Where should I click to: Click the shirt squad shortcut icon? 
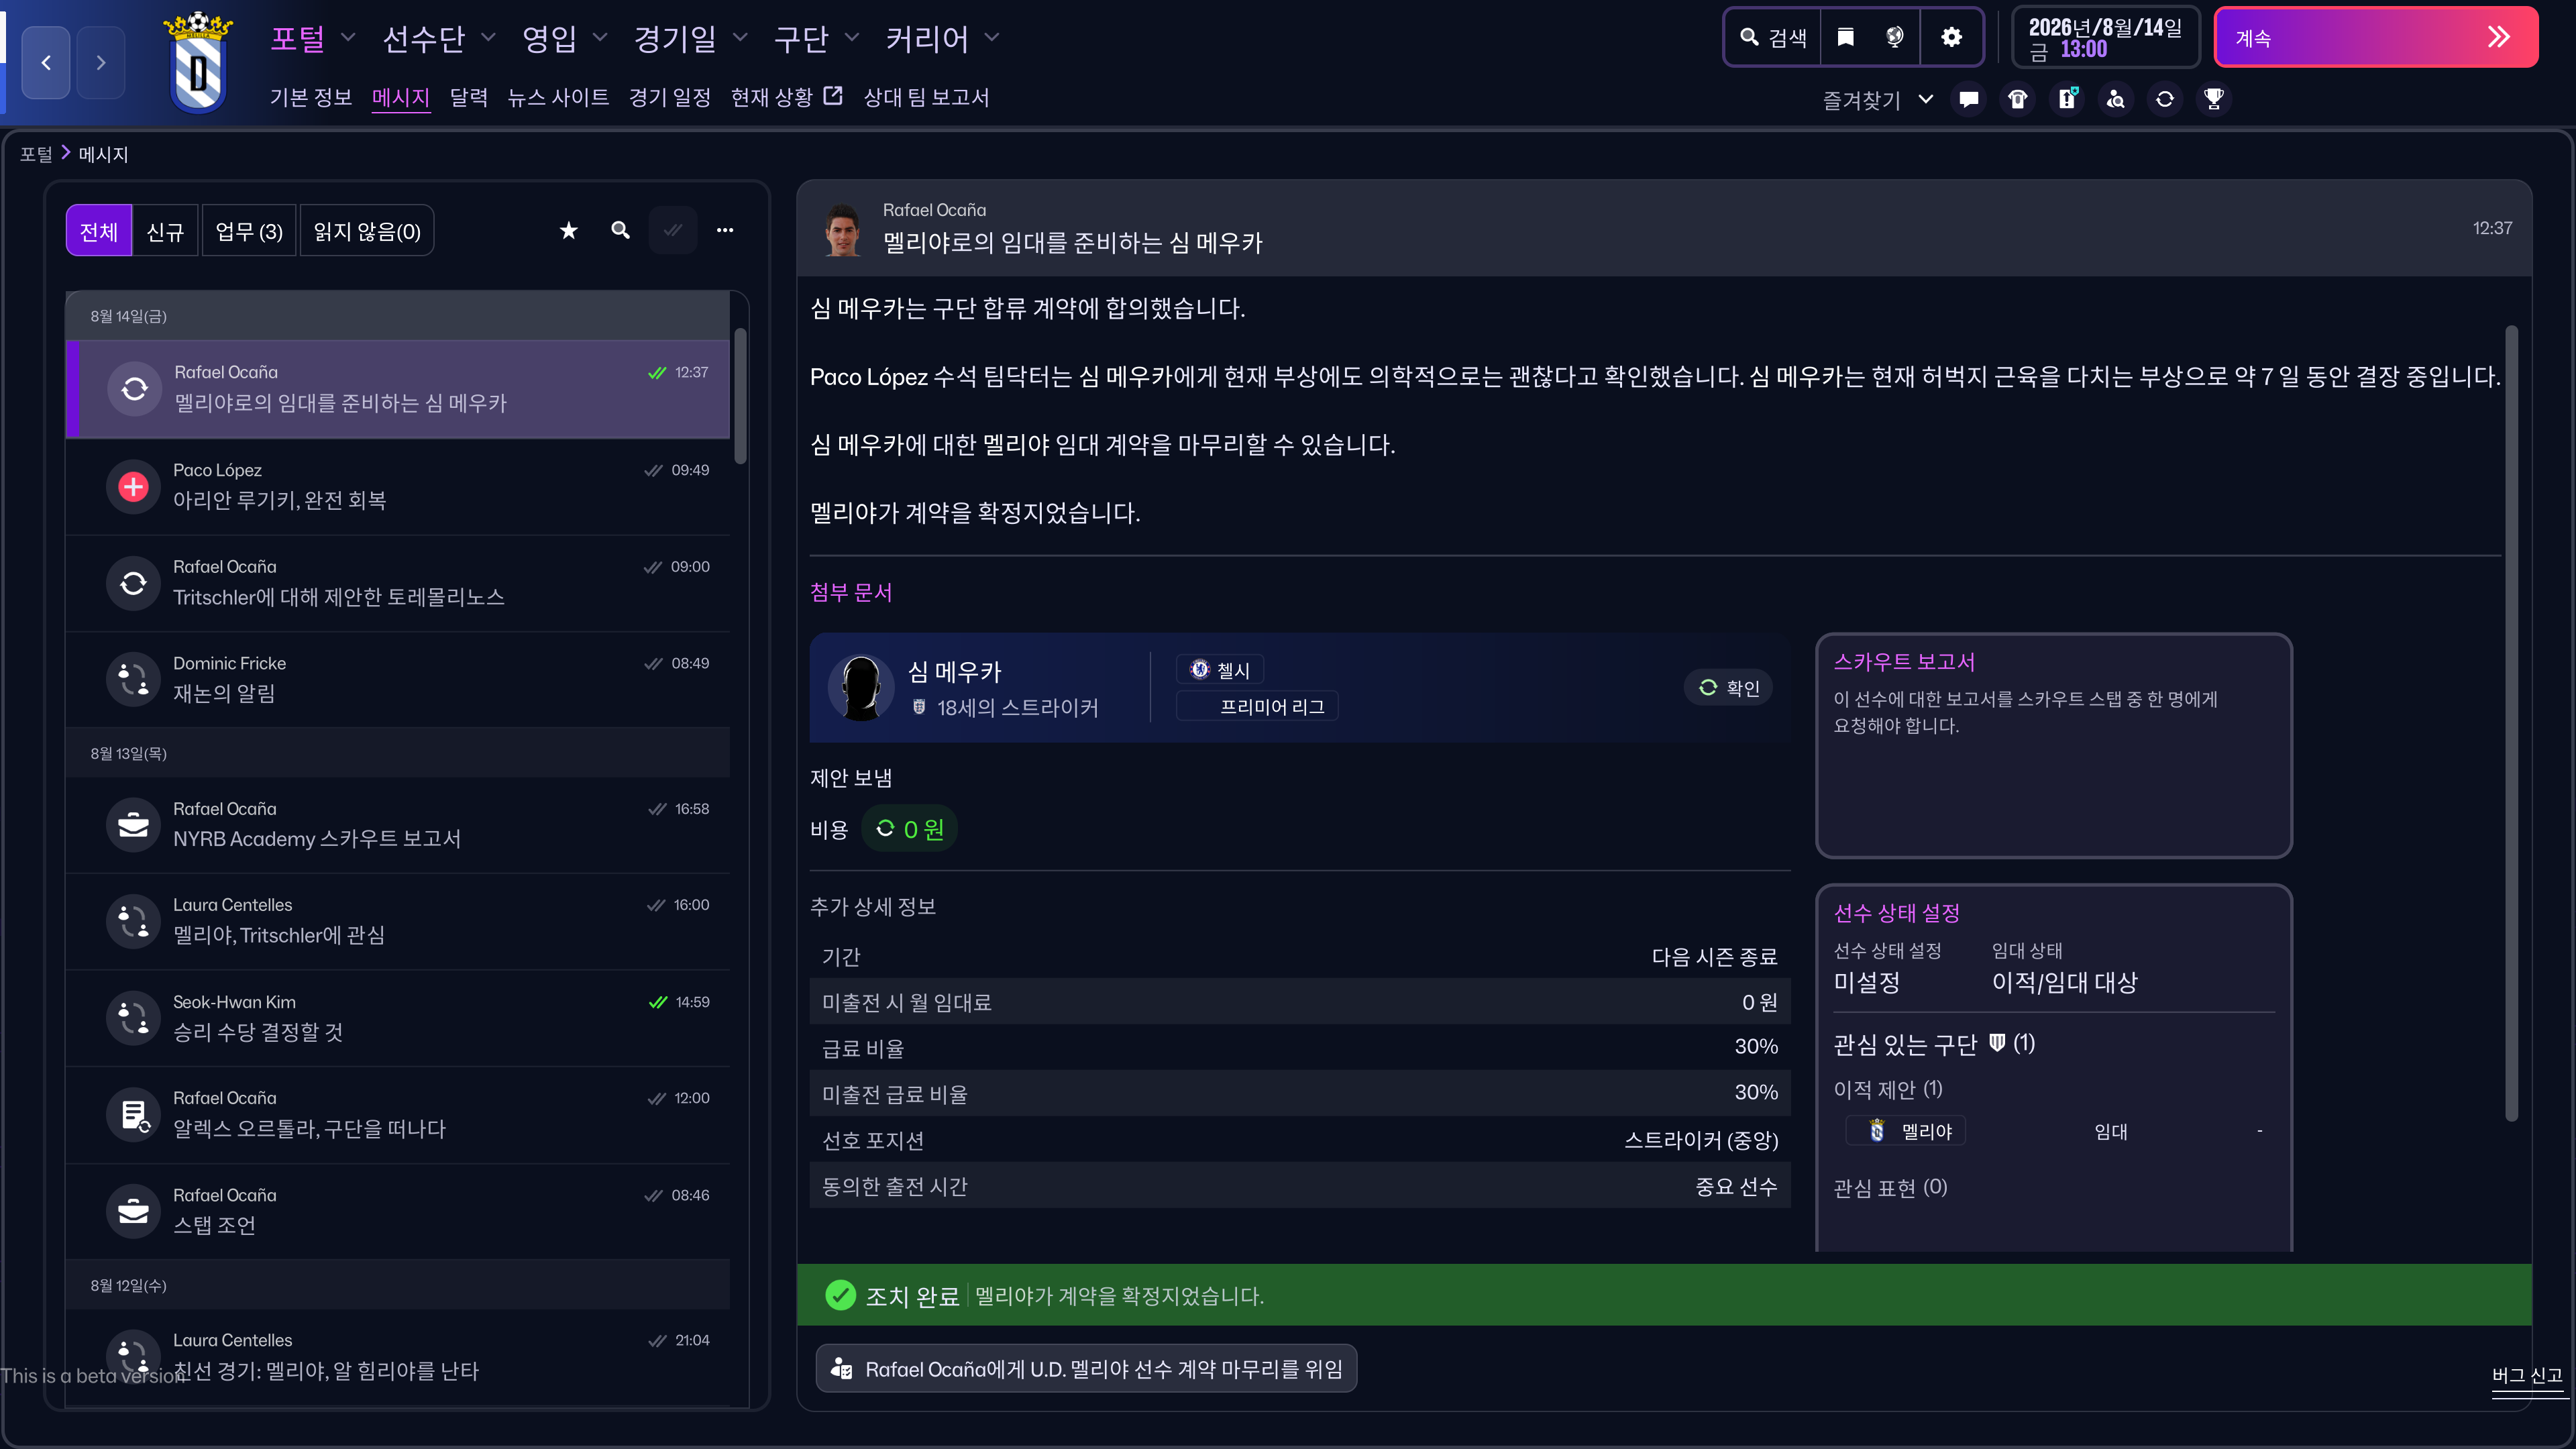[2017, 99]
